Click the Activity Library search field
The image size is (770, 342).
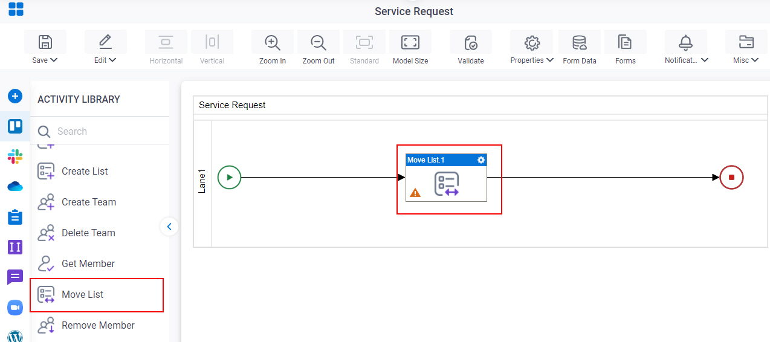click(x=100, y=131)
